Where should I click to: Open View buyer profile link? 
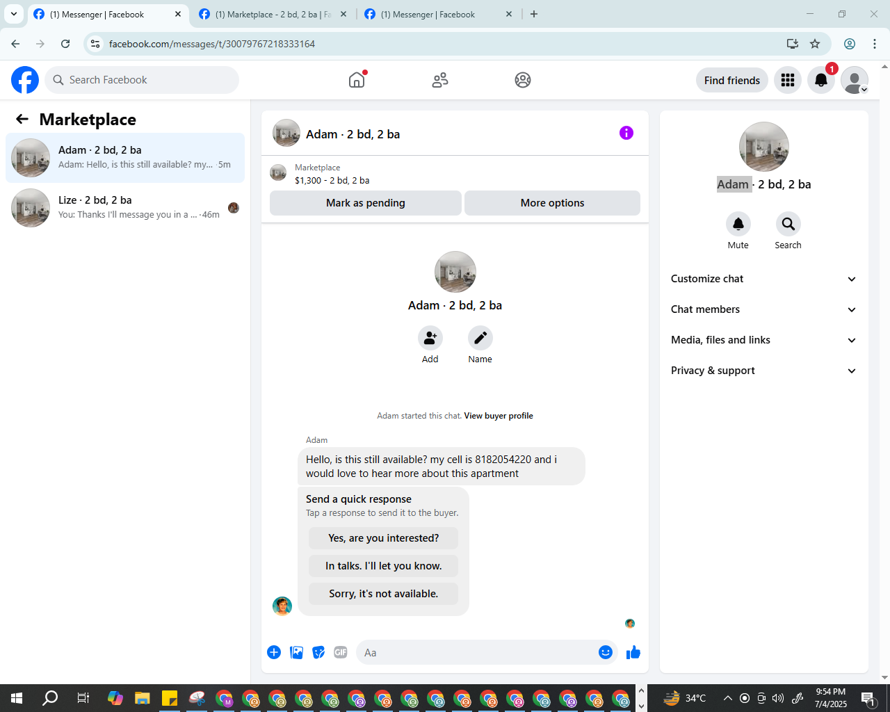click(499, 416)
